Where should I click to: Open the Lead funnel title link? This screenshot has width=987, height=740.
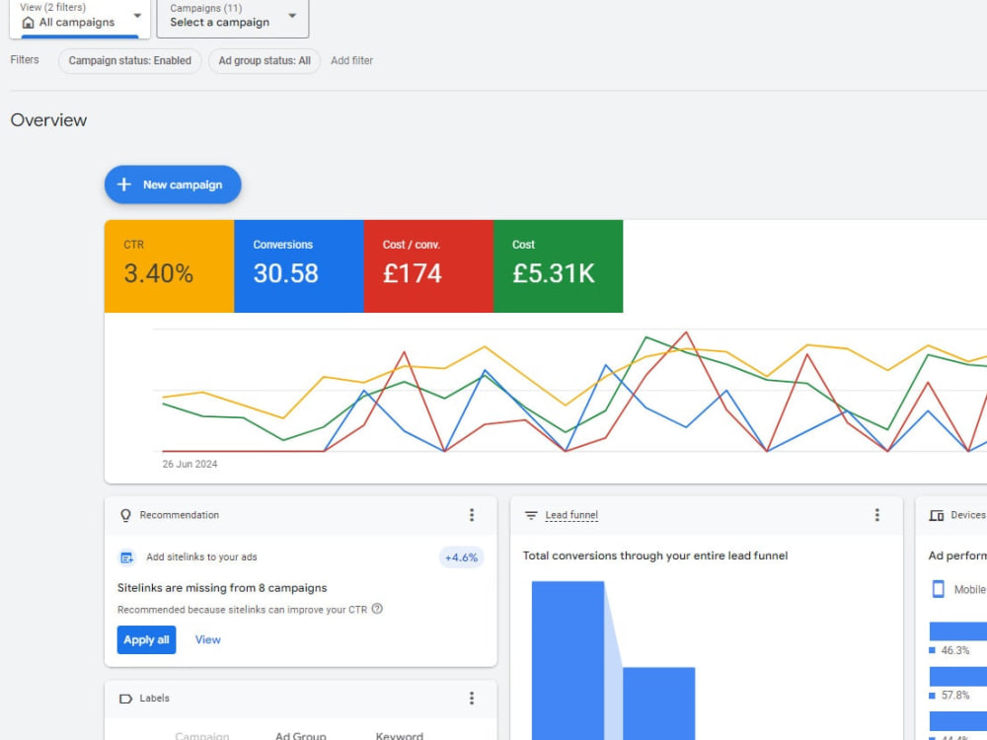click(571, 515)
